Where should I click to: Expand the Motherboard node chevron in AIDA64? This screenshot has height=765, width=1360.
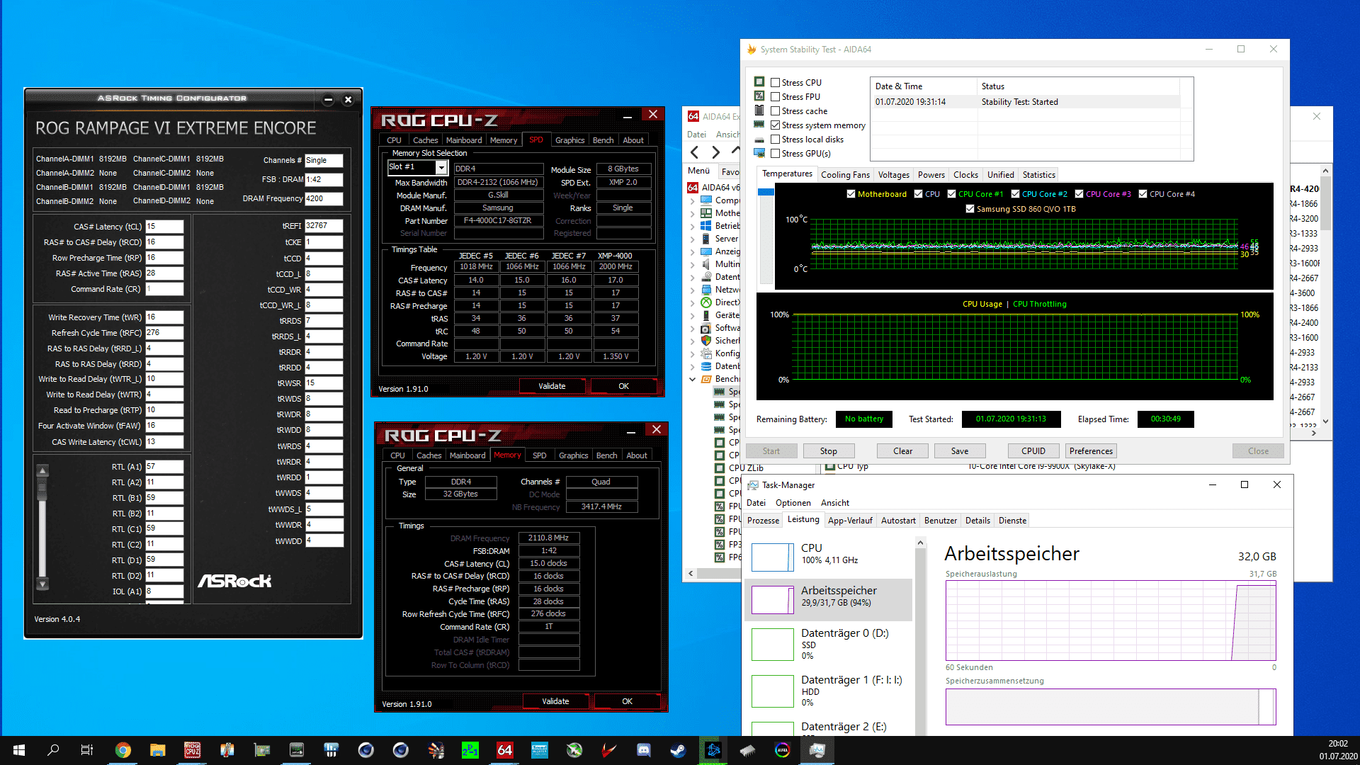(x=692, y=214)
